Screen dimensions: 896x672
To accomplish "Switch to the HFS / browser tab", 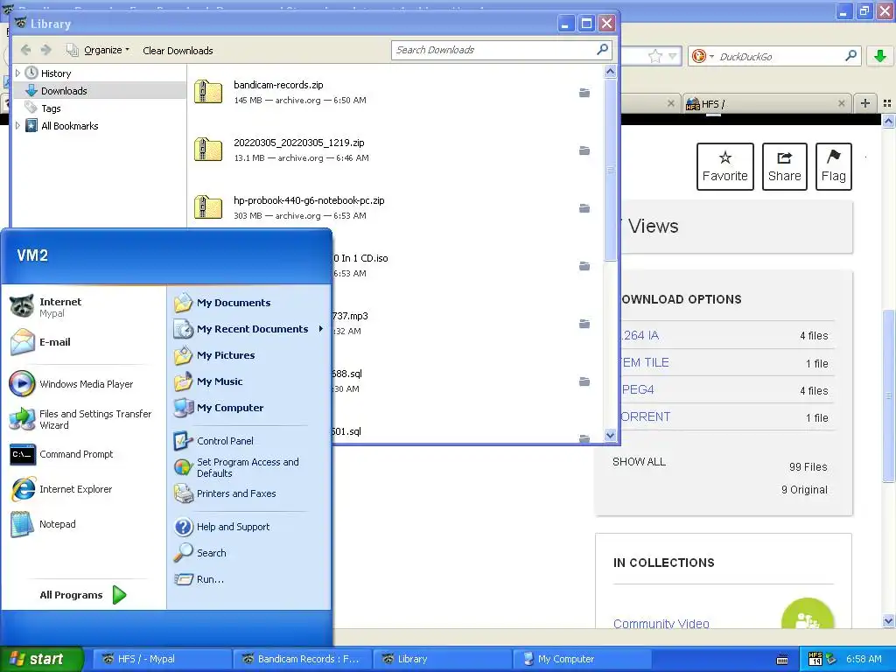I will point(766,104).
